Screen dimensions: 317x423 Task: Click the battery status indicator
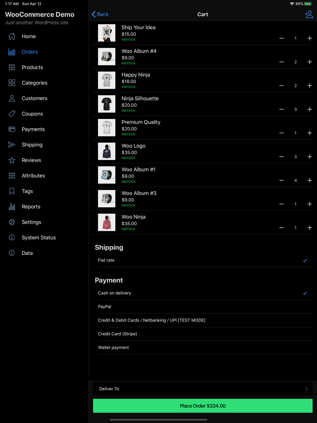pyautogui.click(x=308, y=4)
